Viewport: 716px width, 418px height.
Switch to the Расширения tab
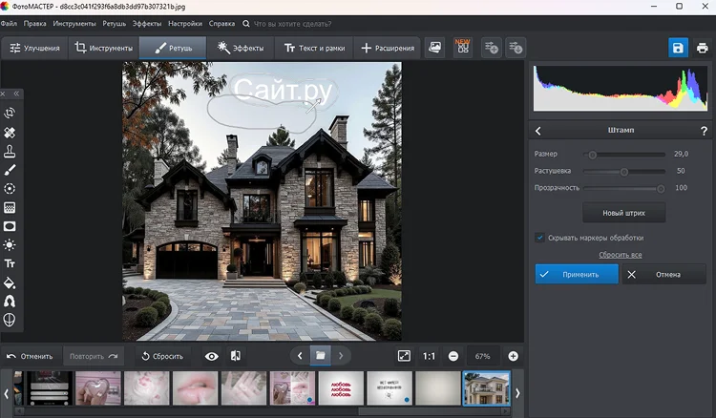click(x=388, y=48)
